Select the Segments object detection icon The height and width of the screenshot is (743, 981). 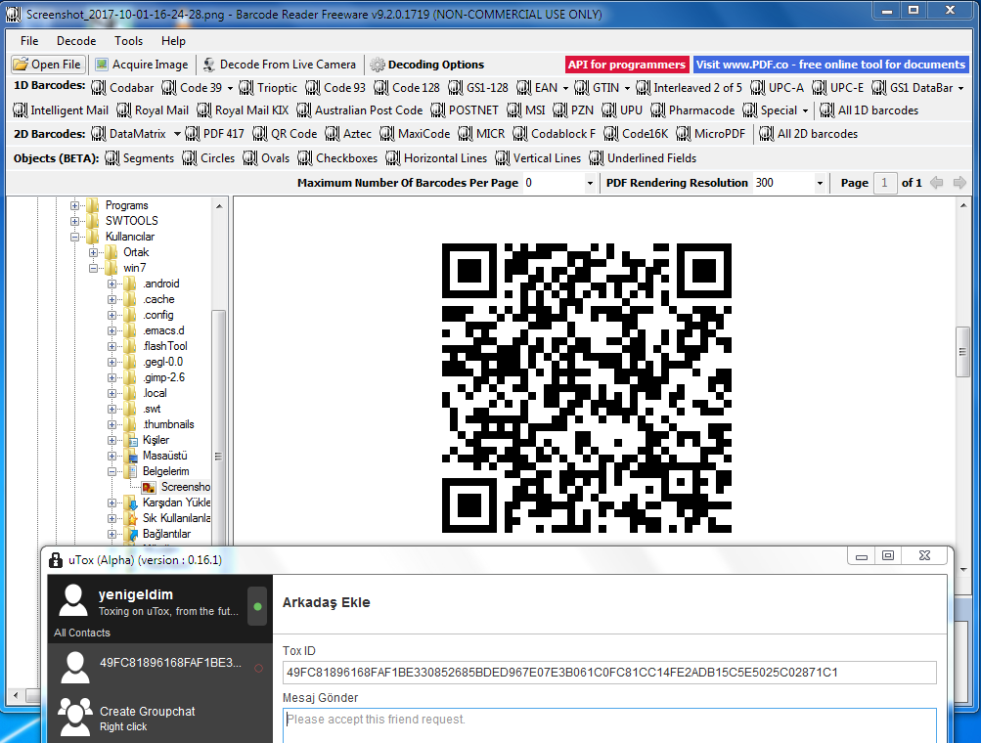tap(112, 158)
